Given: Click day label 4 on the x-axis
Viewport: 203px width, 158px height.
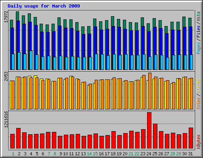Looking at the screenshot, I should (x=31, y=154).
